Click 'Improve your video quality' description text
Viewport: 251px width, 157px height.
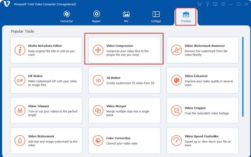[x=209, y=83]
